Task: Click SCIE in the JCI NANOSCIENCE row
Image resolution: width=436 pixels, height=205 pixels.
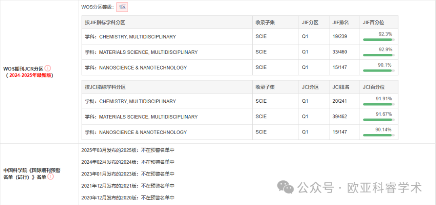Action: pyautogui.click(x=261, y=132)
